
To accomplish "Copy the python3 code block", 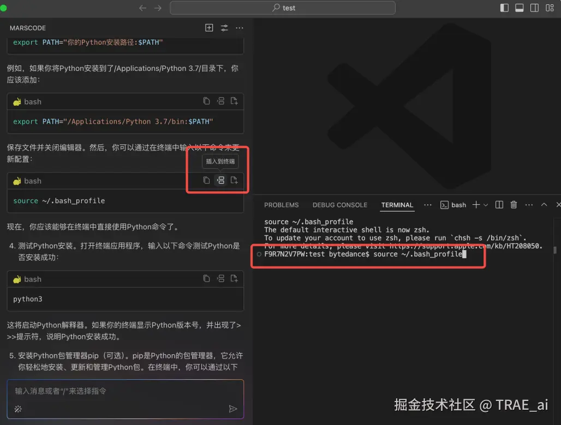I will tap(206, 278).
